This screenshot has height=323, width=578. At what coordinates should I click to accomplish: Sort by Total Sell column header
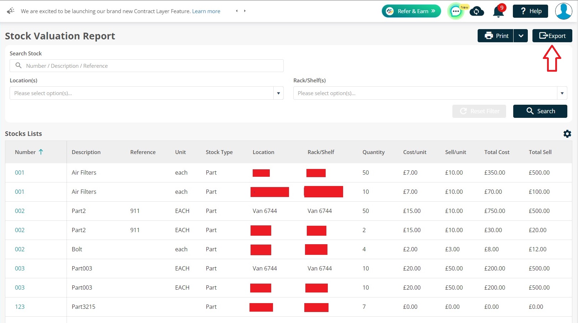point(540,152)
